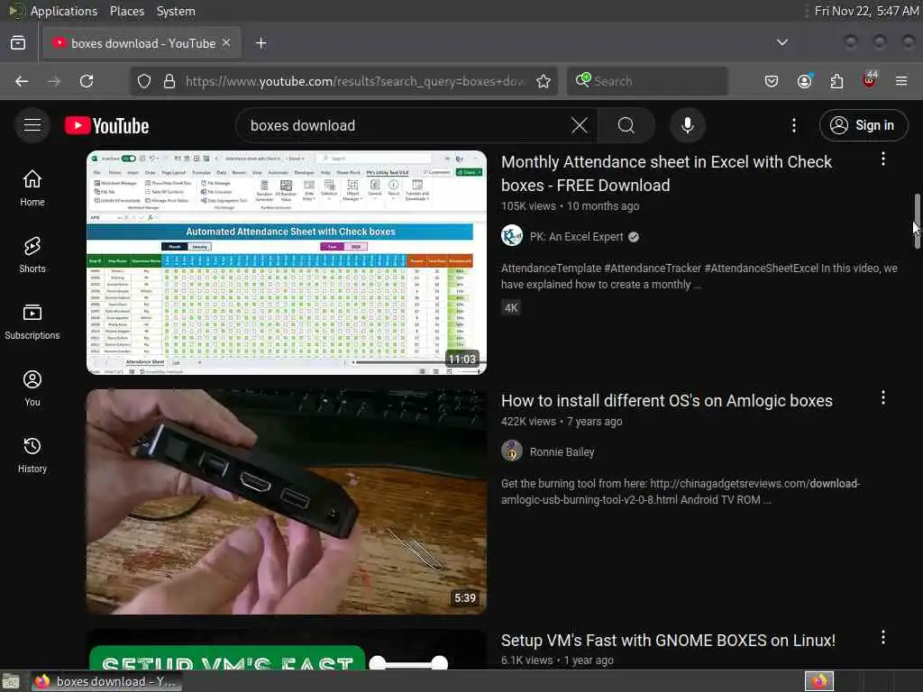The width and height of the screenshot is (923, 692).
Task: Click the '105K views' metadata text
Action: click(x=528, y=206)
